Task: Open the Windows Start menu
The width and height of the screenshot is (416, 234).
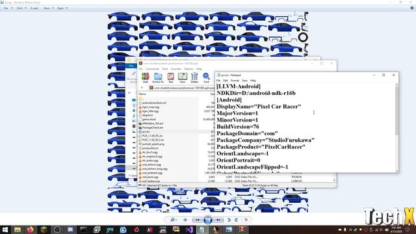Action: click(5, 229)
